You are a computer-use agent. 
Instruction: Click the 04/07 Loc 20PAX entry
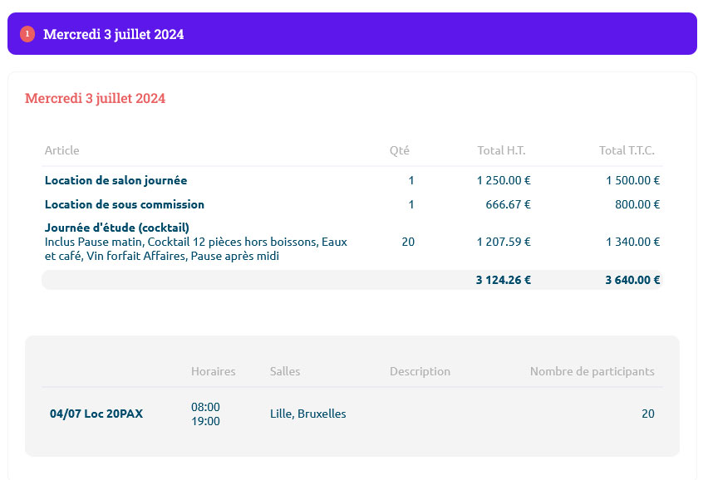(96, 414)
